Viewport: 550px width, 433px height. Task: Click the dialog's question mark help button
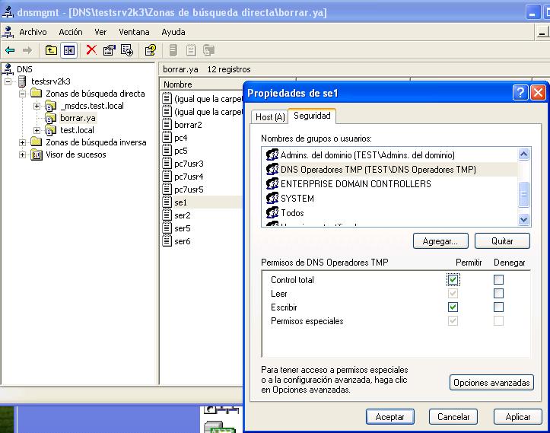click(x=520, y=93)
